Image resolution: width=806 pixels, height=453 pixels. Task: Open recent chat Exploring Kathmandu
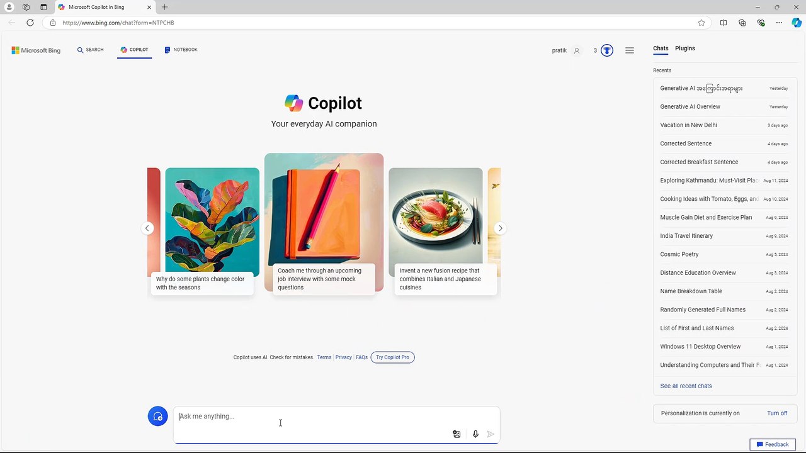pos(724,181)
